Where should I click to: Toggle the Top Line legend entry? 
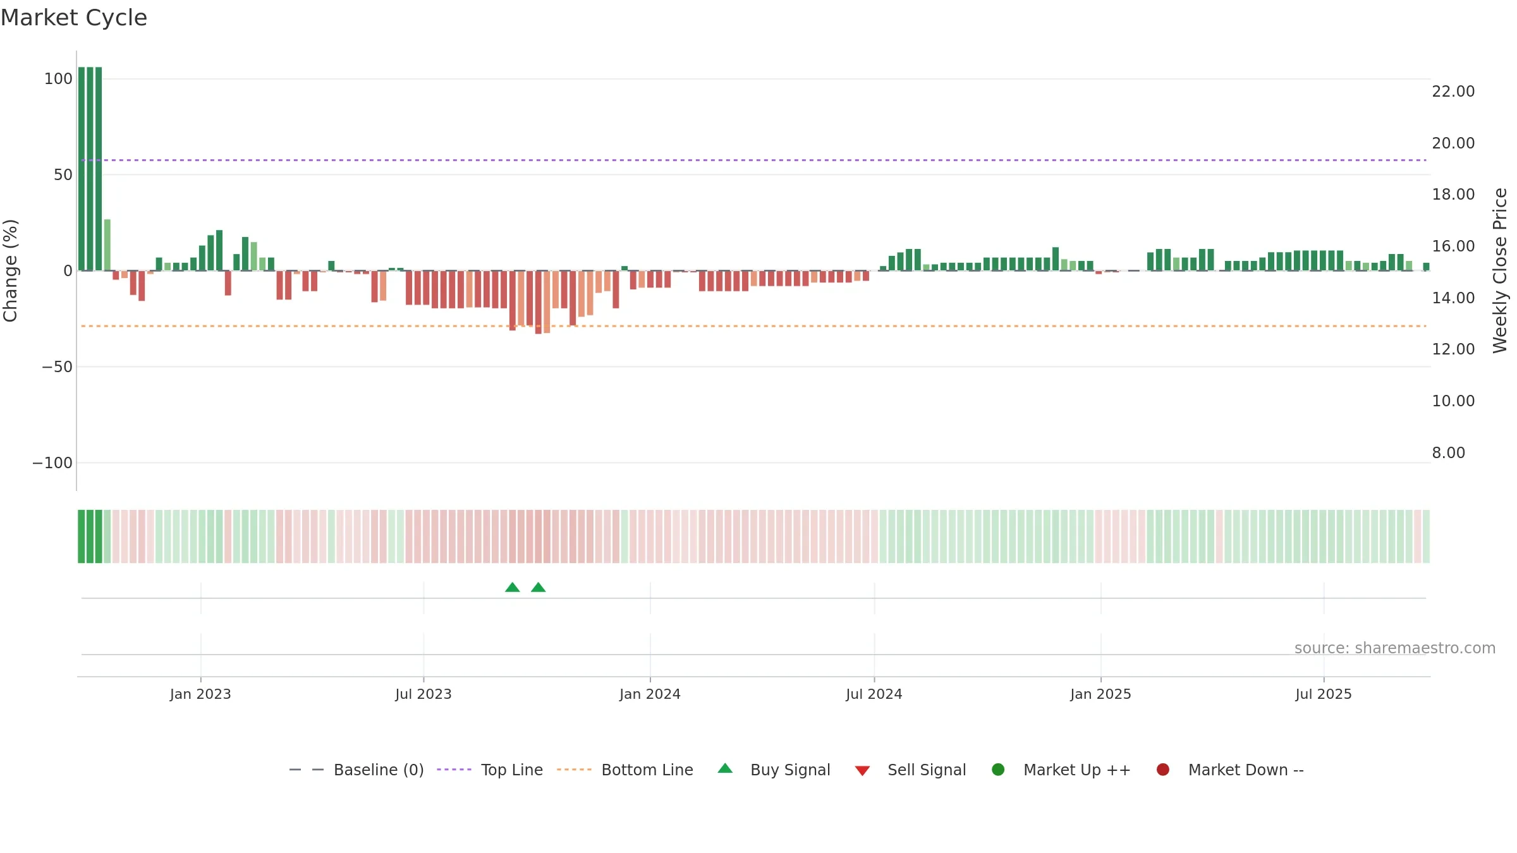(490, 770)
